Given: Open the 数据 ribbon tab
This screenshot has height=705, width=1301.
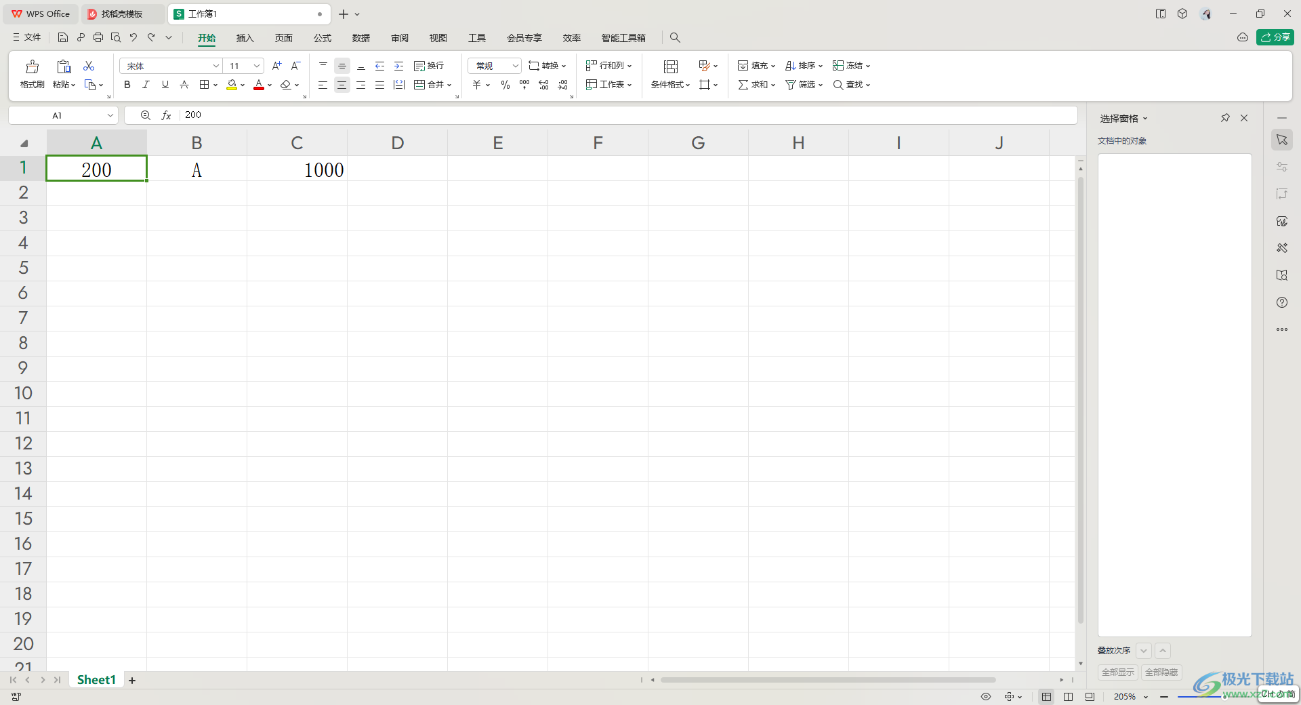Looking at the screenshot, I should point(361,38).
